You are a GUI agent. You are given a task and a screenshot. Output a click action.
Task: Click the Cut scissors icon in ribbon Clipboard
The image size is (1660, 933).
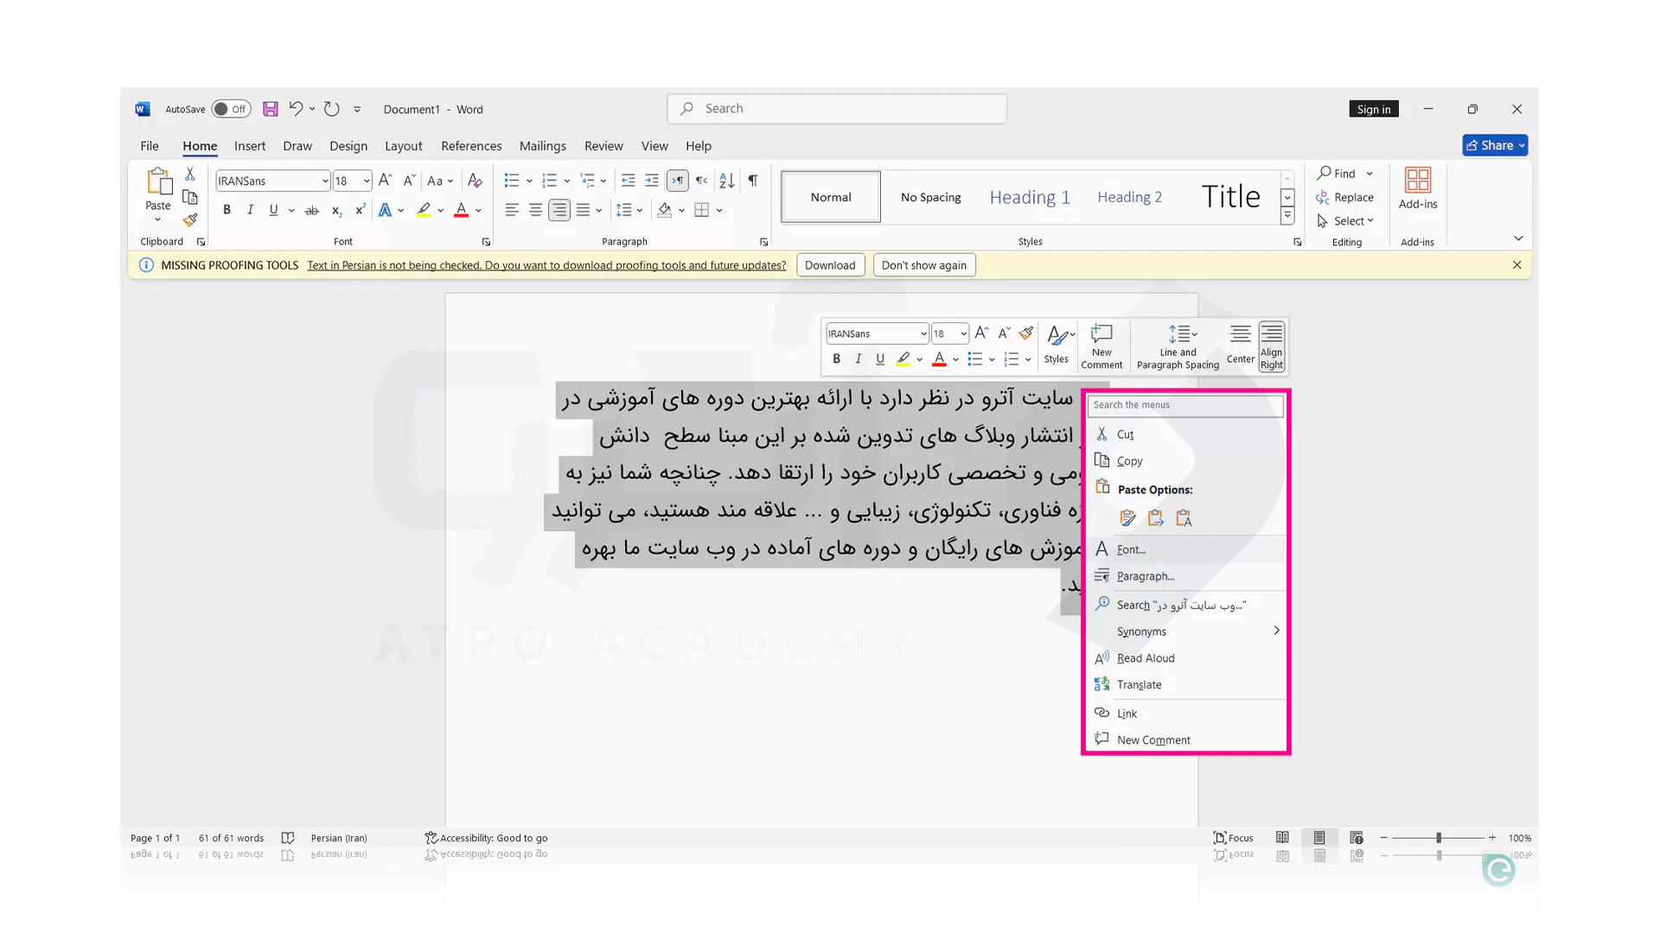(190, 175)
